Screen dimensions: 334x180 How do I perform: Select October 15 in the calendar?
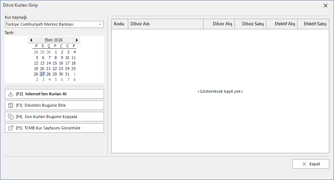pyautogui.click(x=55, y=63)
